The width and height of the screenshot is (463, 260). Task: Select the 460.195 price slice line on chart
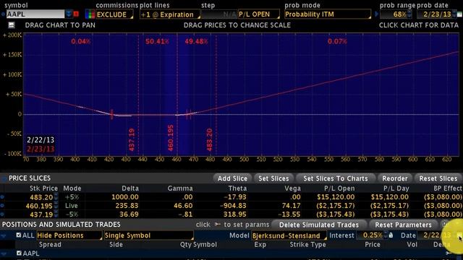click(177, 95)
